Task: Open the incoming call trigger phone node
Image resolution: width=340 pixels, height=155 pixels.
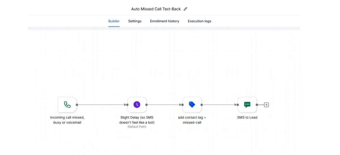Action: pyautogui.click(x=67, y=105)
